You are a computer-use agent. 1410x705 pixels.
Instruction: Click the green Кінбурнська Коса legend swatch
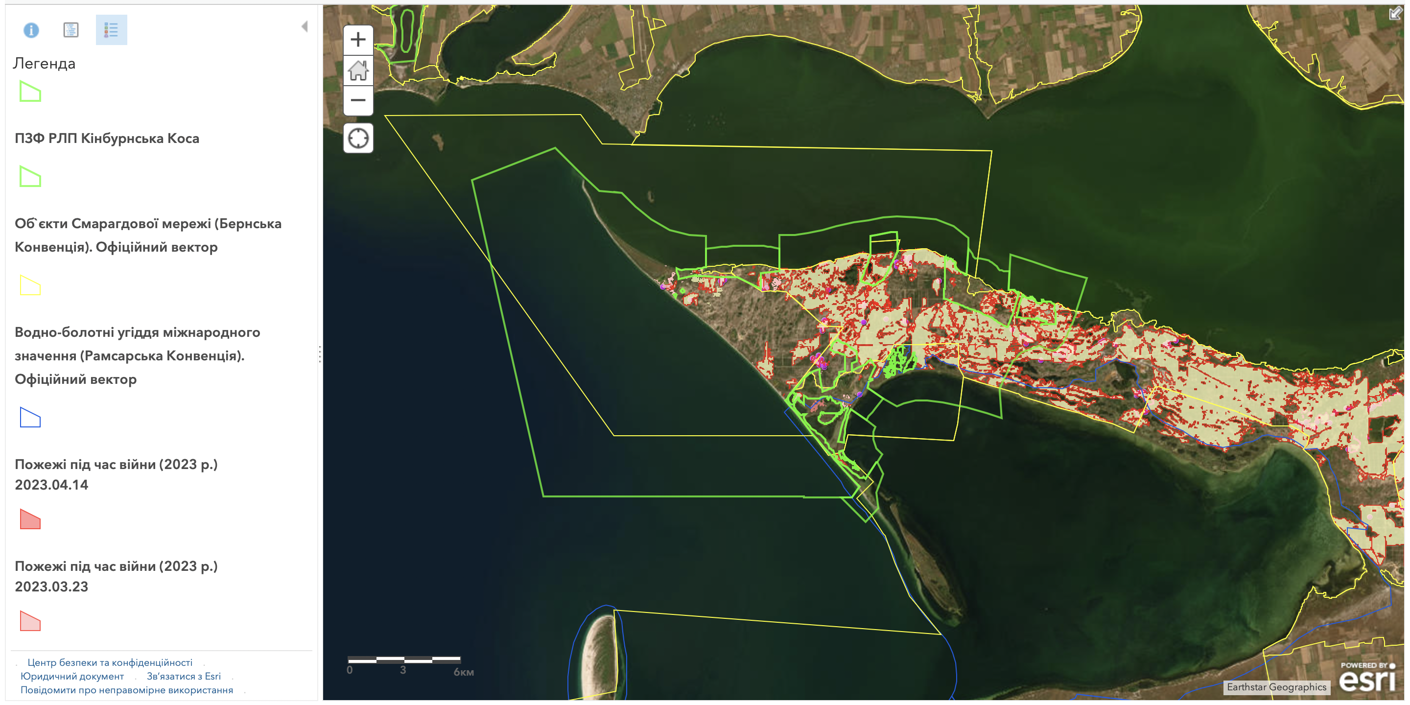click(x=30, y=92)
